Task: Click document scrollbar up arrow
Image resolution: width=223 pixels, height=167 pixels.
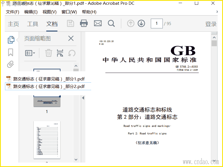Action: click(x=214, y=38)
